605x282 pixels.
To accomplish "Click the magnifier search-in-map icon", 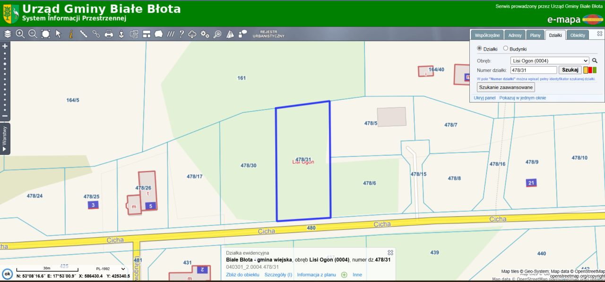I will click(x=217, y=34).
